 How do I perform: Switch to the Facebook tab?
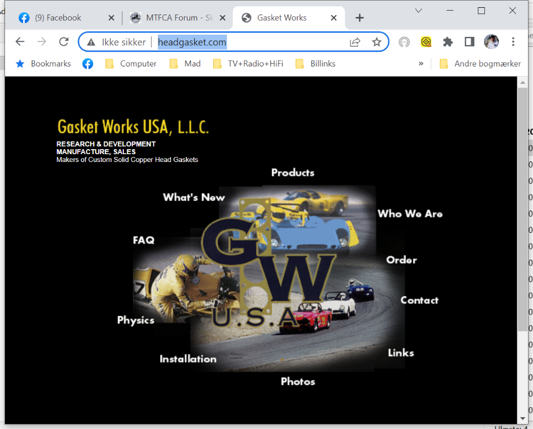coord(58,18)
